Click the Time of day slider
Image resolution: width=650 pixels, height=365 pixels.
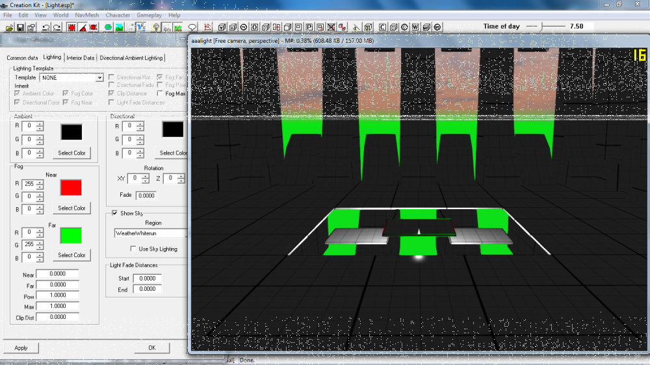click(x=546, y=26)
